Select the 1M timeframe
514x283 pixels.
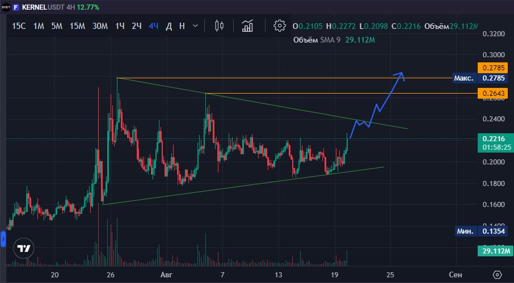[x=39, y=26]
